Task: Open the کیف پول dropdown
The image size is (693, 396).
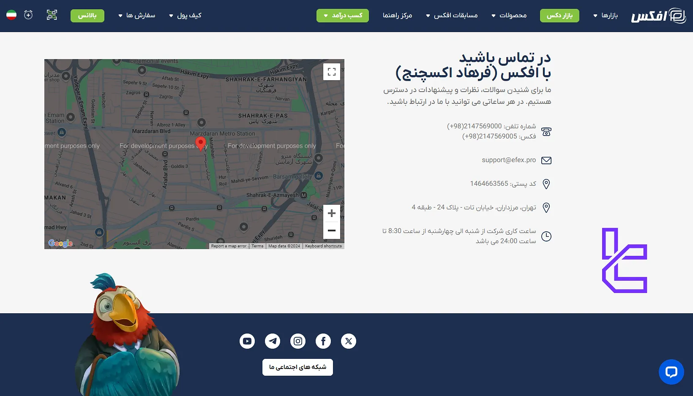Action: pos(185,16)
